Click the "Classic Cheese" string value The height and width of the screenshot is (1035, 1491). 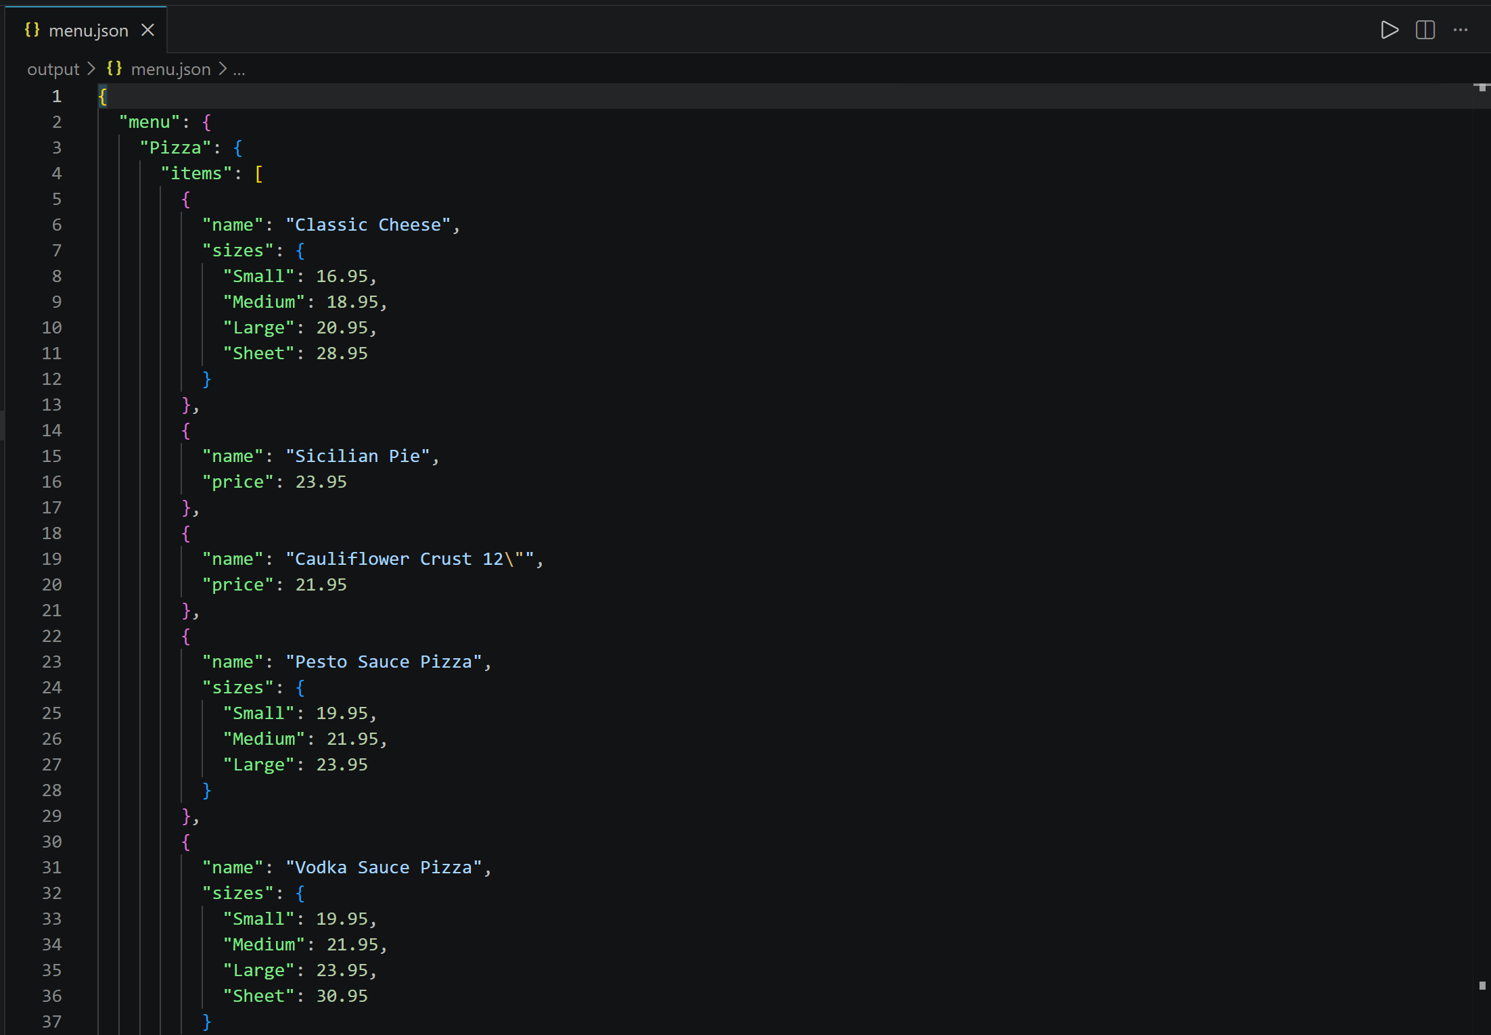(368, 225)
